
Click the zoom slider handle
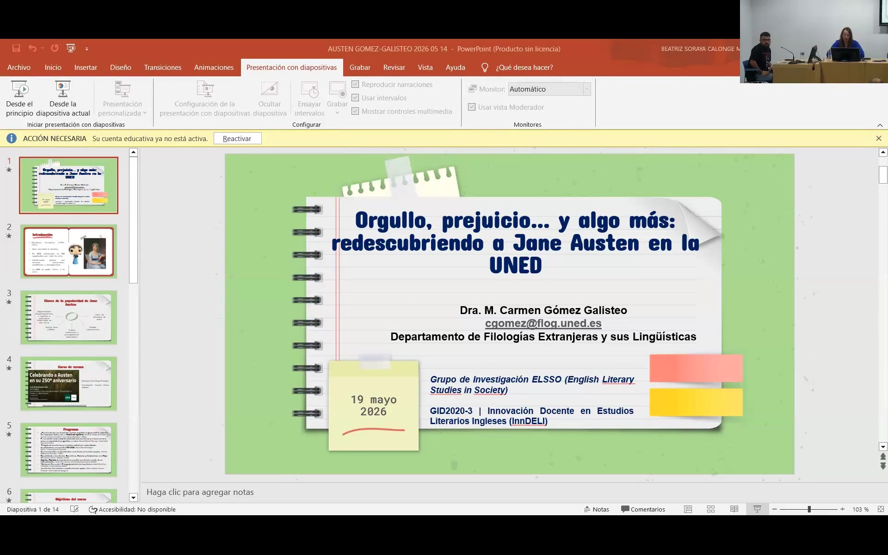pos(809,509)
